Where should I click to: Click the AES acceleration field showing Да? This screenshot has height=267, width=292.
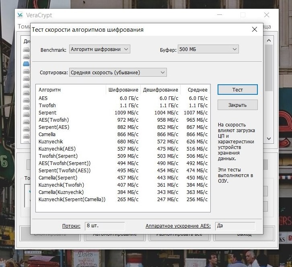pos(235,226)
